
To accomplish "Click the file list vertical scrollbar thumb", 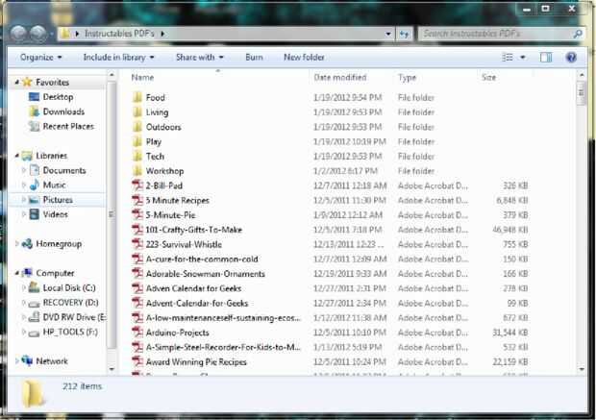I will tap(581, 92).
